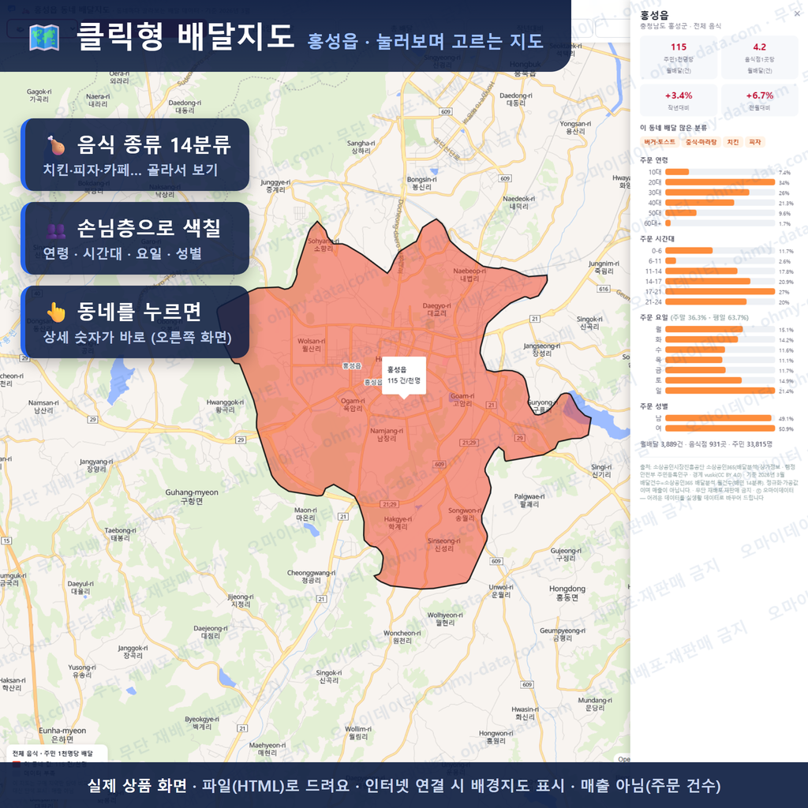Click the 6-11 time slot bar
The image size is (808, 808).
[720, 260]
